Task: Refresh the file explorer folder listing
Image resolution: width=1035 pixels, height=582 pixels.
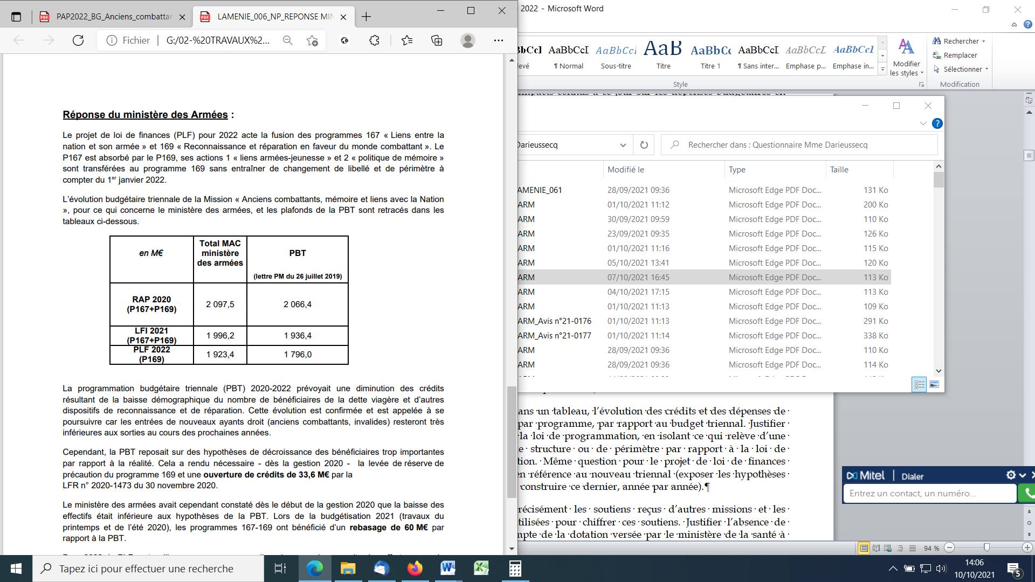Action: (x=644, y=145)
